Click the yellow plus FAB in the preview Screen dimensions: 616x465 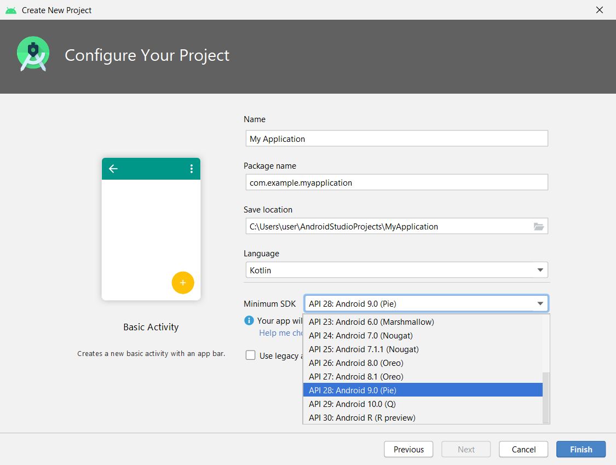pos(183,283)
